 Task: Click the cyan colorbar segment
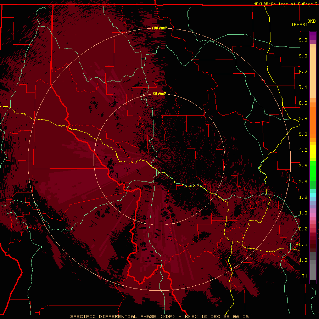(313, 195)
